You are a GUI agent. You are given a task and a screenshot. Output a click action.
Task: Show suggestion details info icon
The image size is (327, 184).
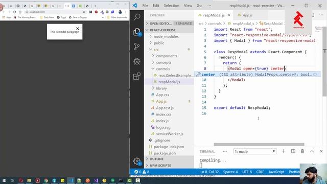tap(315, 74)
